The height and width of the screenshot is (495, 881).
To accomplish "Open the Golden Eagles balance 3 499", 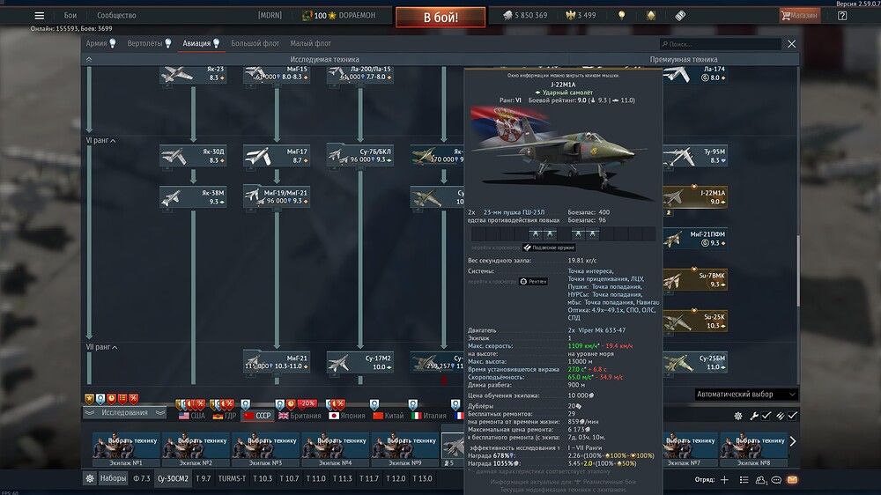I will pyautogui.click(x=581, y=16).
